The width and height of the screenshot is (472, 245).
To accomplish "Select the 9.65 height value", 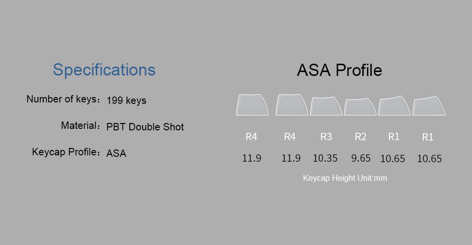I will pos(361,158).
